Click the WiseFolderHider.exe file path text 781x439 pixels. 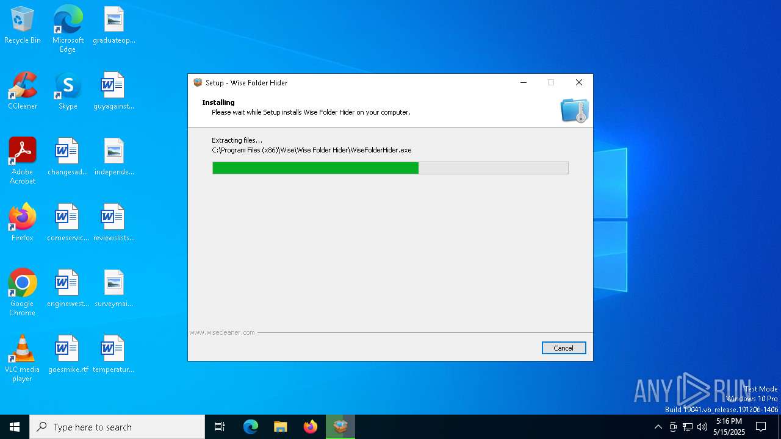[x=312, y=150]
